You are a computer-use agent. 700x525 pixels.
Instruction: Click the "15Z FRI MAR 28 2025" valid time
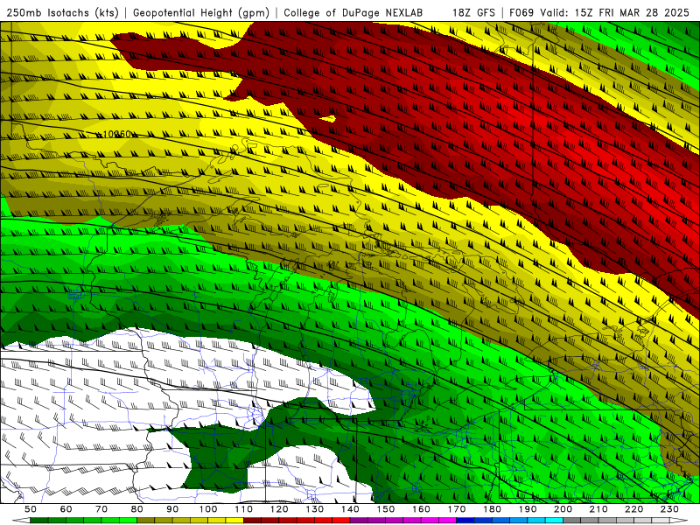[632, 12]
